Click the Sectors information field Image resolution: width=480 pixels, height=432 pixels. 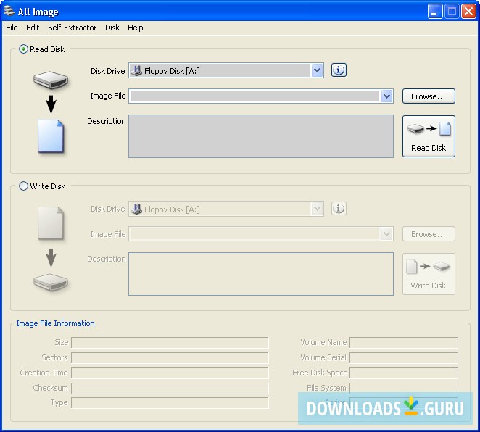click(170, 357)
